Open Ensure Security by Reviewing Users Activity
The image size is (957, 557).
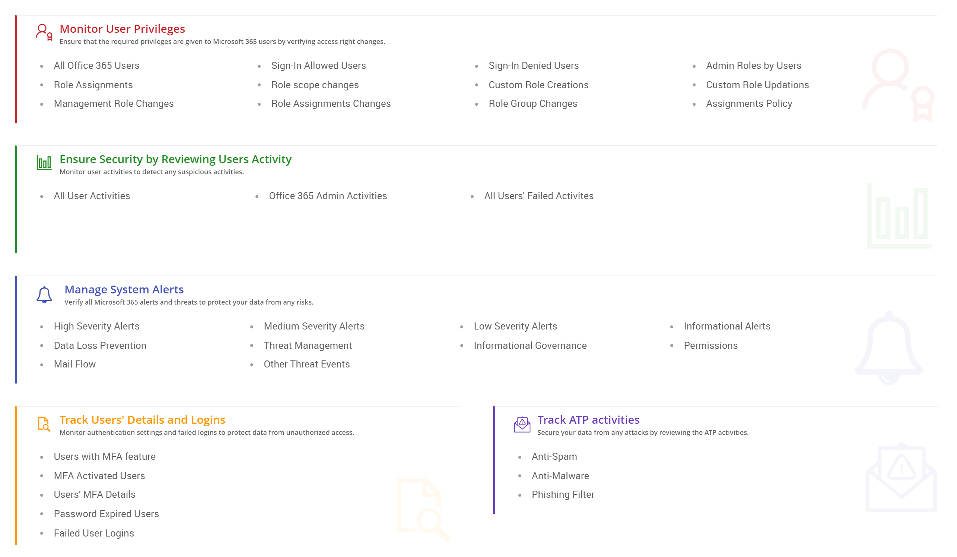[x=175, y=159]
